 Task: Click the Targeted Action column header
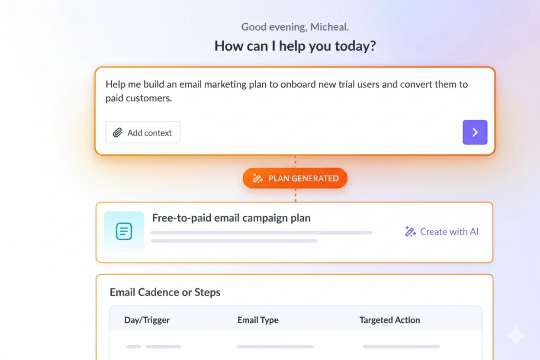tap(389, 320)
